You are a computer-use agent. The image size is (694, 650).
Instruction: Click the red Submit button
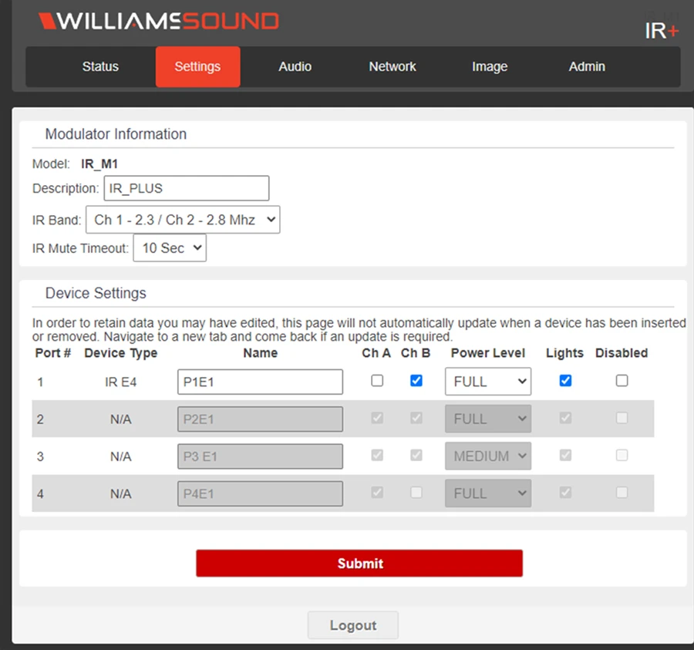(x=359, y=564)
